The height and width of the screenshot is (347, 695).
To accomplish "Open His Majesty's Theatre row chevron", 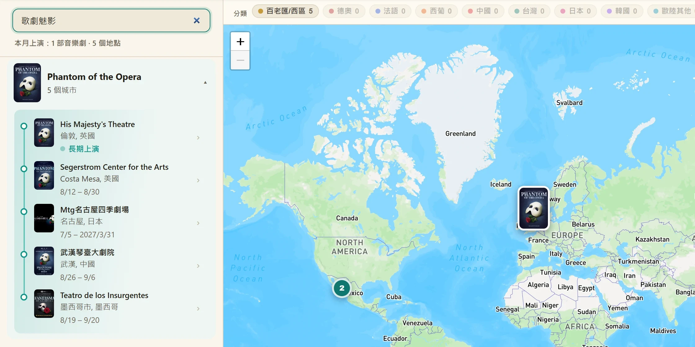I will pyautogui.click(x=198, y=138).
